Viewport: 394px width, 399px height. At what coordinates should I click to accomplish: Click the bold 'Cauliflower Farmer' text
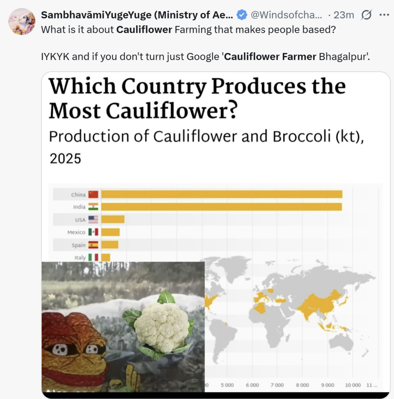(270, 56)
